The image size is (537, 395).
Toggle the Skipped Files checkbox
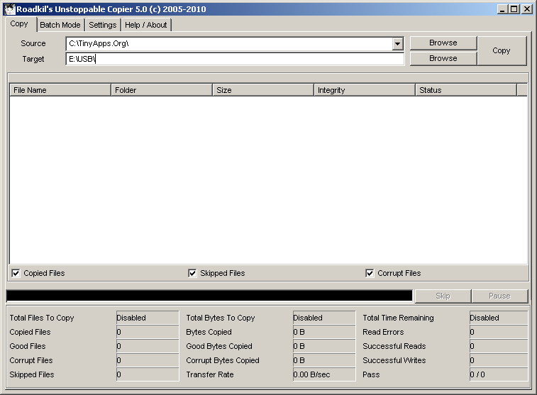coord(192,273)
